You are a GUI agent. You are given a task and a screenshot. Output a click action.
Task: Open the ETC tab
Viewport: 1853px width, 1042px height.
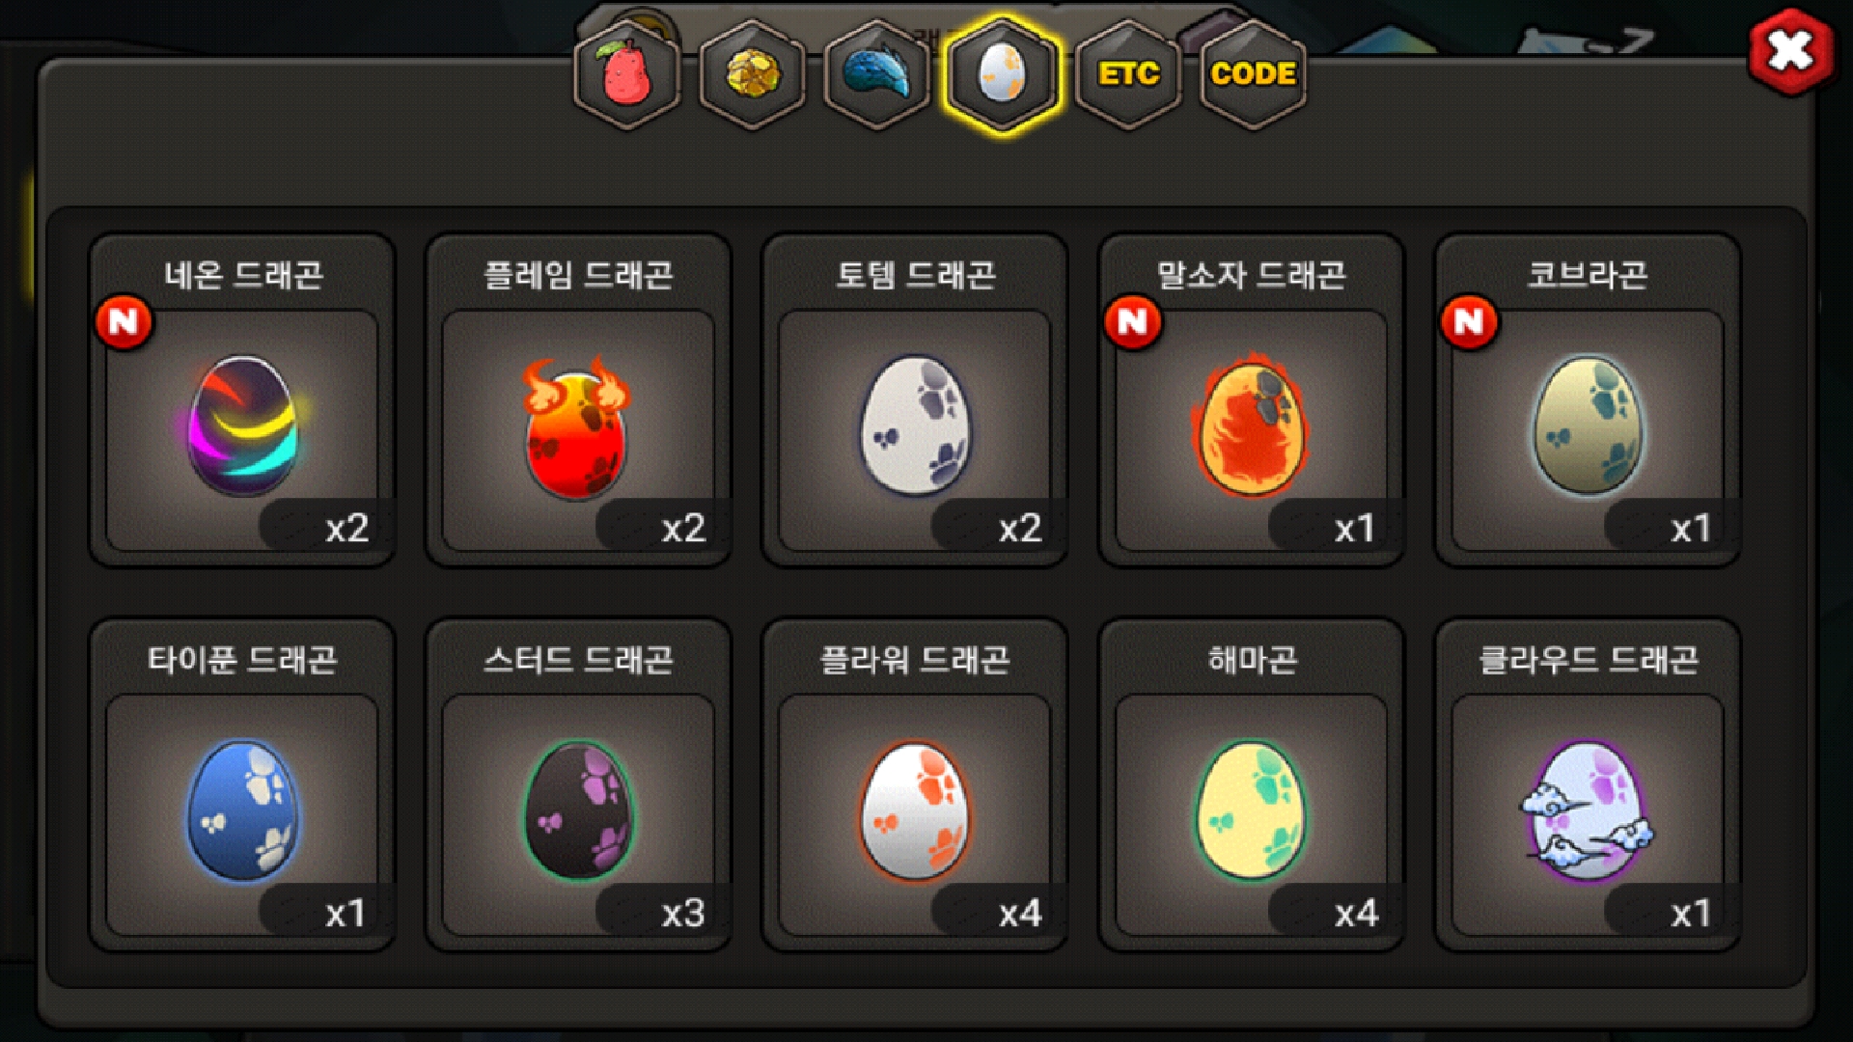click(1128, 75)
